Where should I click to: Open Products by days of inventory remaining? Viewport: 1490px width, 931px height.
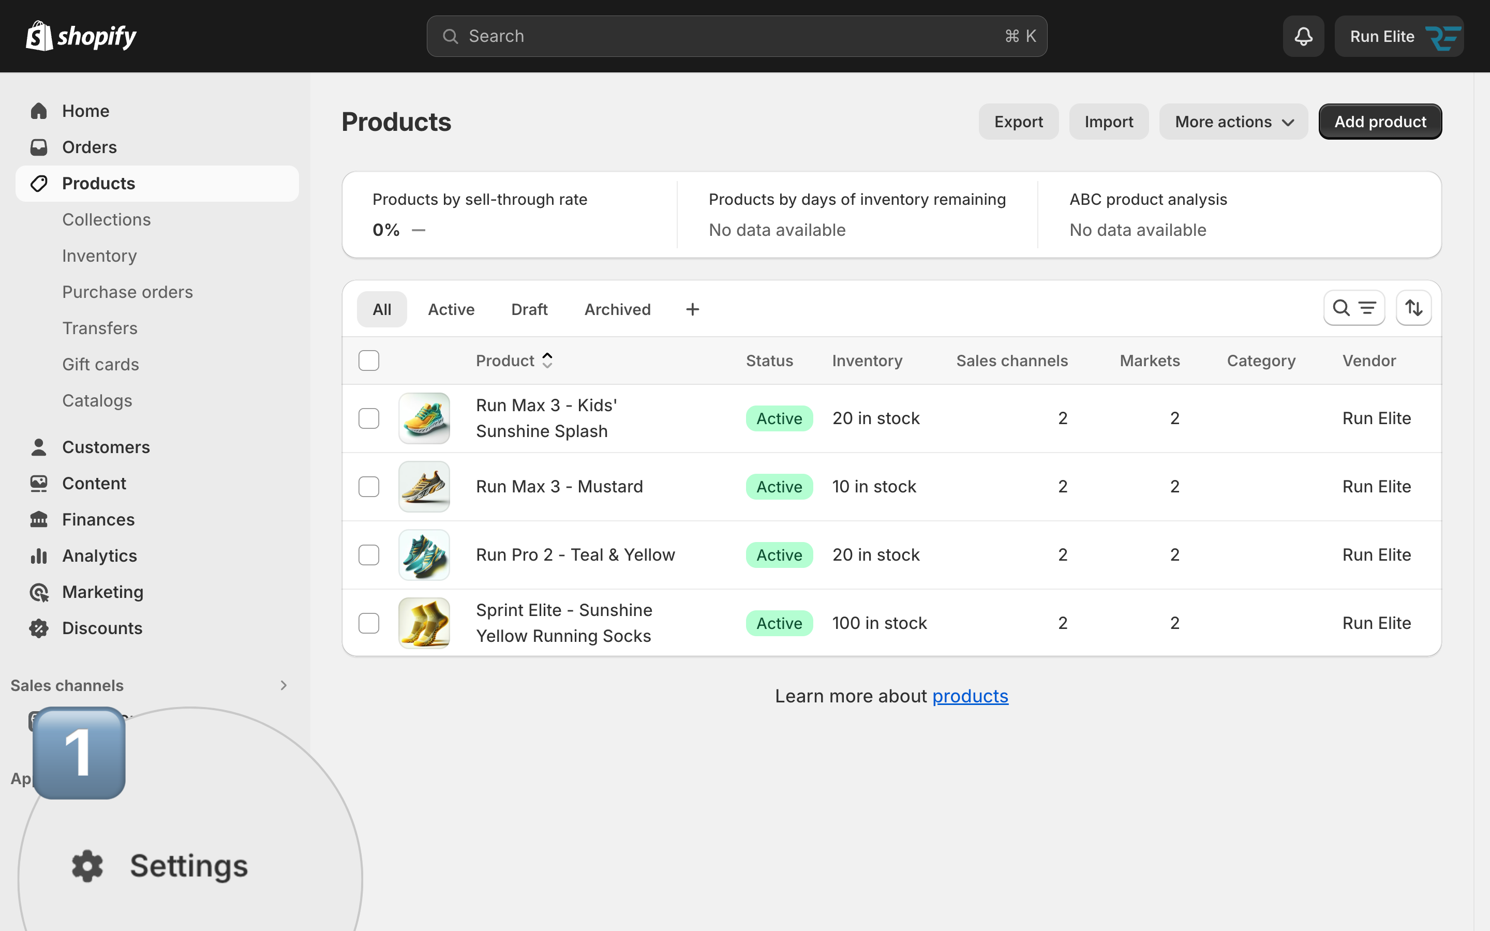coord(857,215)
